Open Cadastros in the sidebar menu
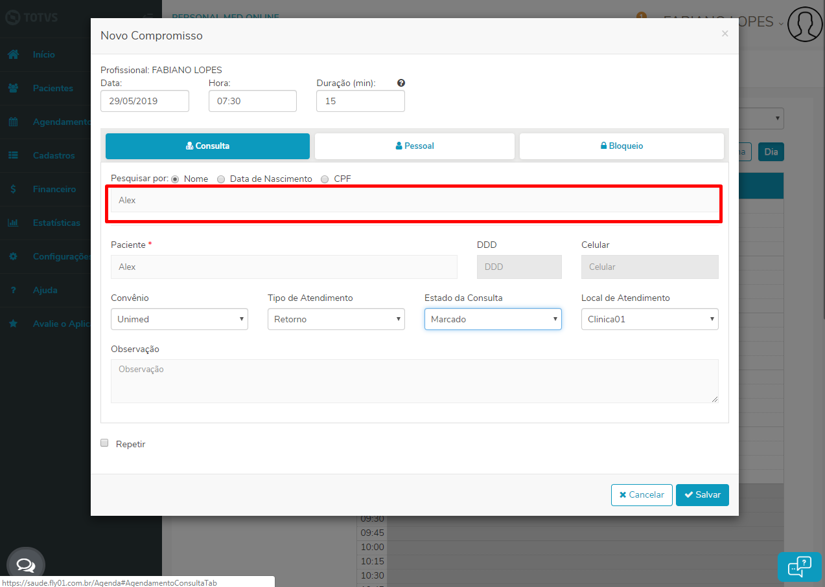Screen dimensions: 825x587 pos(54,155)
